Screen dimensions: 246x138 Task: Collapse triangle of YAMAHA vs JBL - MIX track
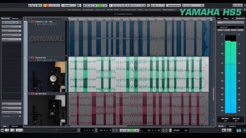click(25, 22)
